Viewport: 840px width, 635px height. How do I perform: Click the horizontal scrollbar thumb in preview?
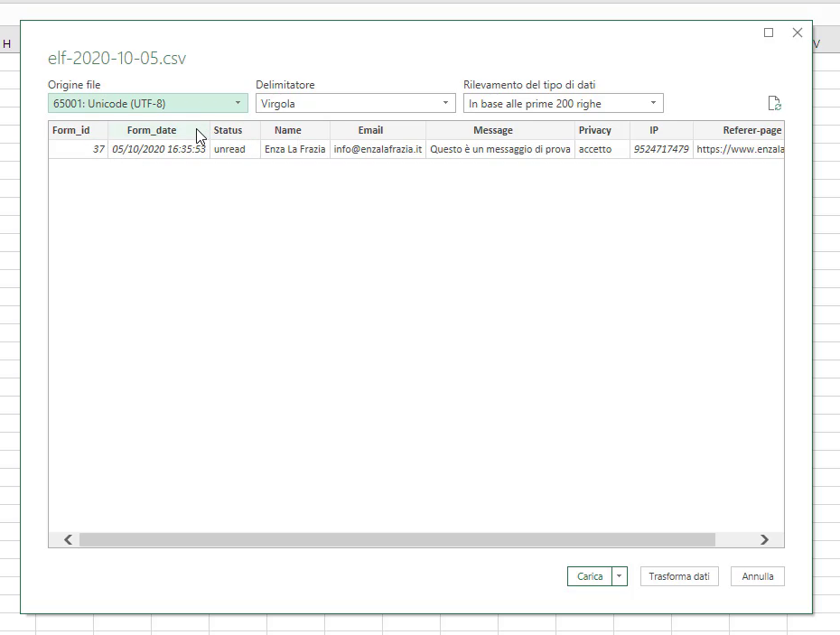point(397,539)
